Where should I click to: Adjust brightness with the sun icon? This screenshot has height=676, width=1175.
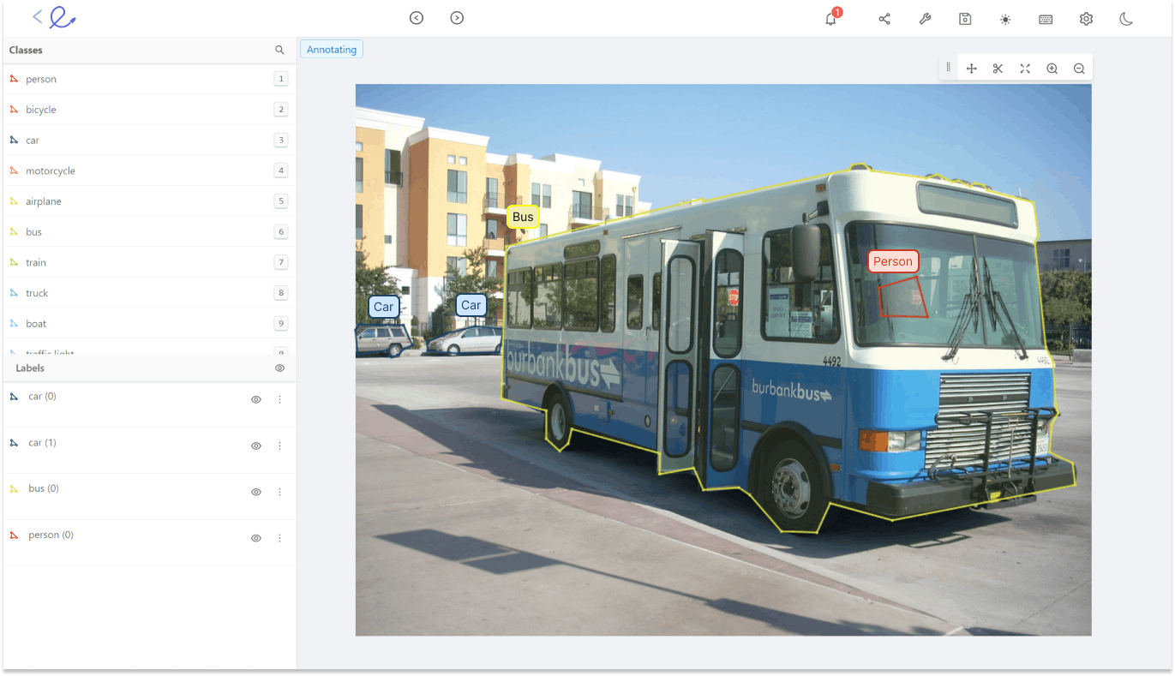coord(1005,19)
